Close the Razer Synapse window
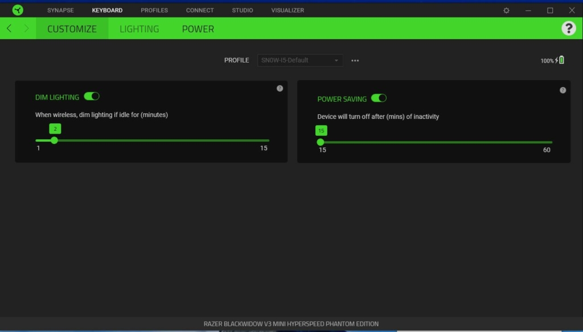The width and height of the screenshot is (583, 332). coord(572,10)
